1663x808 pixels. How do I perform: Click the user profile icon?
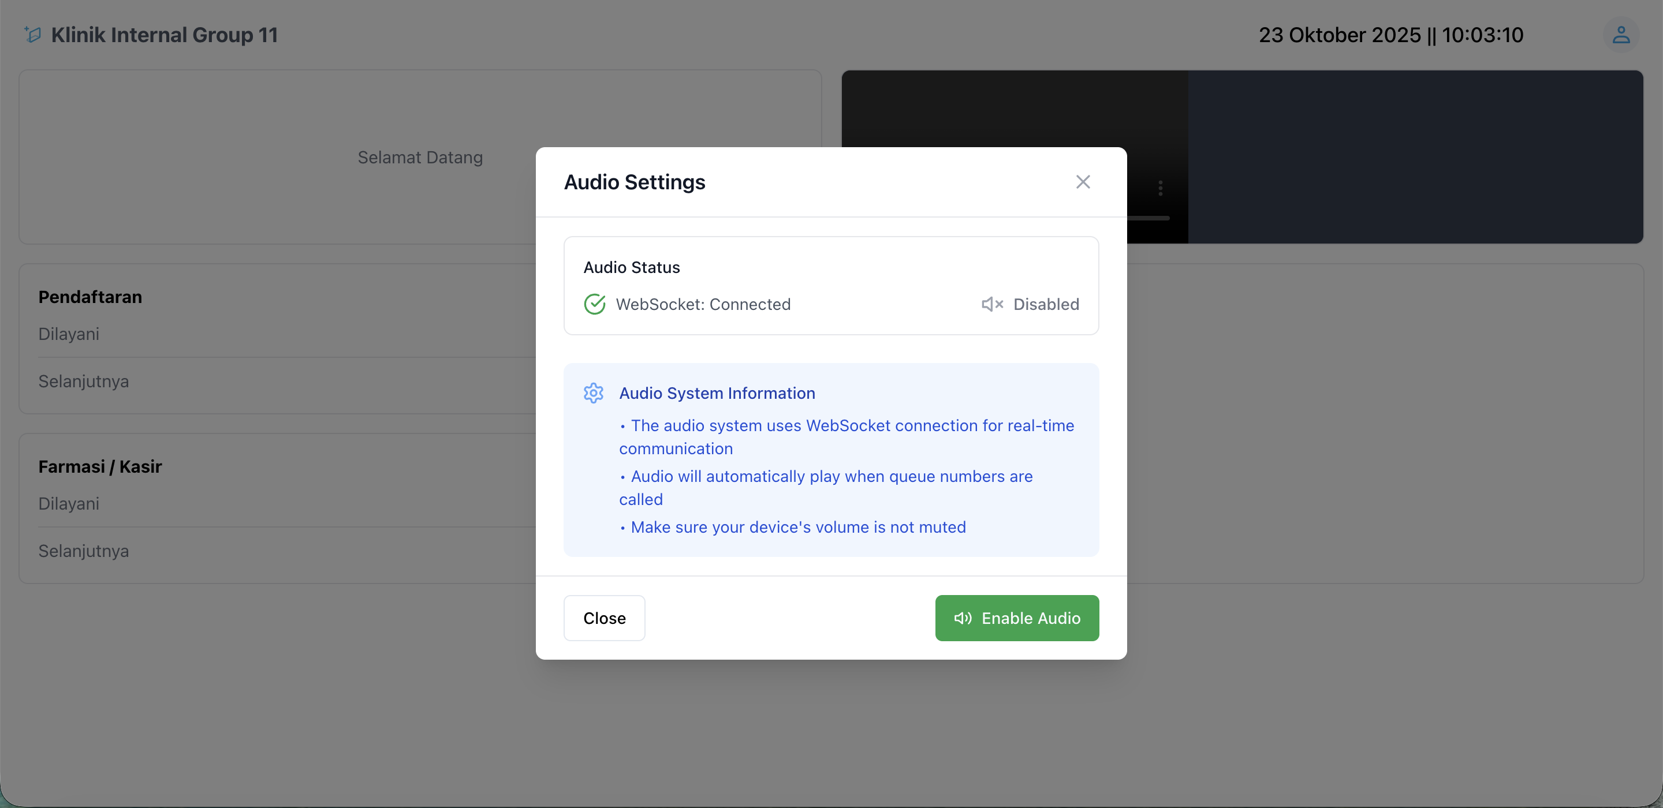click(1620, 35)
